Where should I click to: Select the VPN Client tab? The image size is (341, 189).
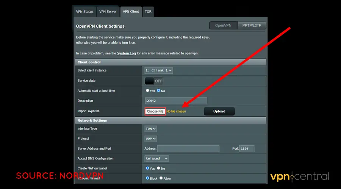[x=131, y=12]
